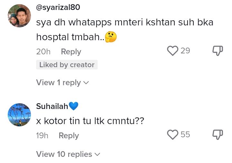This screenshot has width=232, height=163.
Task: Select the comment text "x kotor tin tu"
Action: (x=64, y=121)
